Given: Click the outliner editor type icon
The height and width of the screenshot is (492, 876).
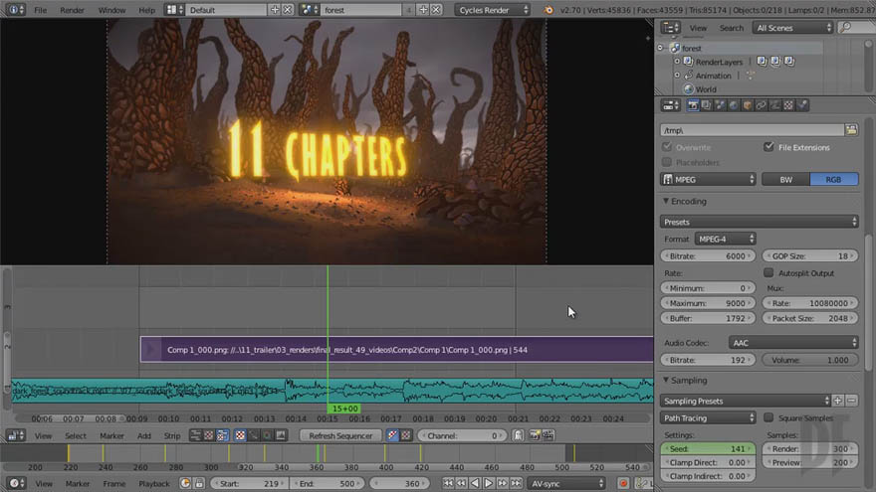Looking at the screenshot, I should coord(670,28).
